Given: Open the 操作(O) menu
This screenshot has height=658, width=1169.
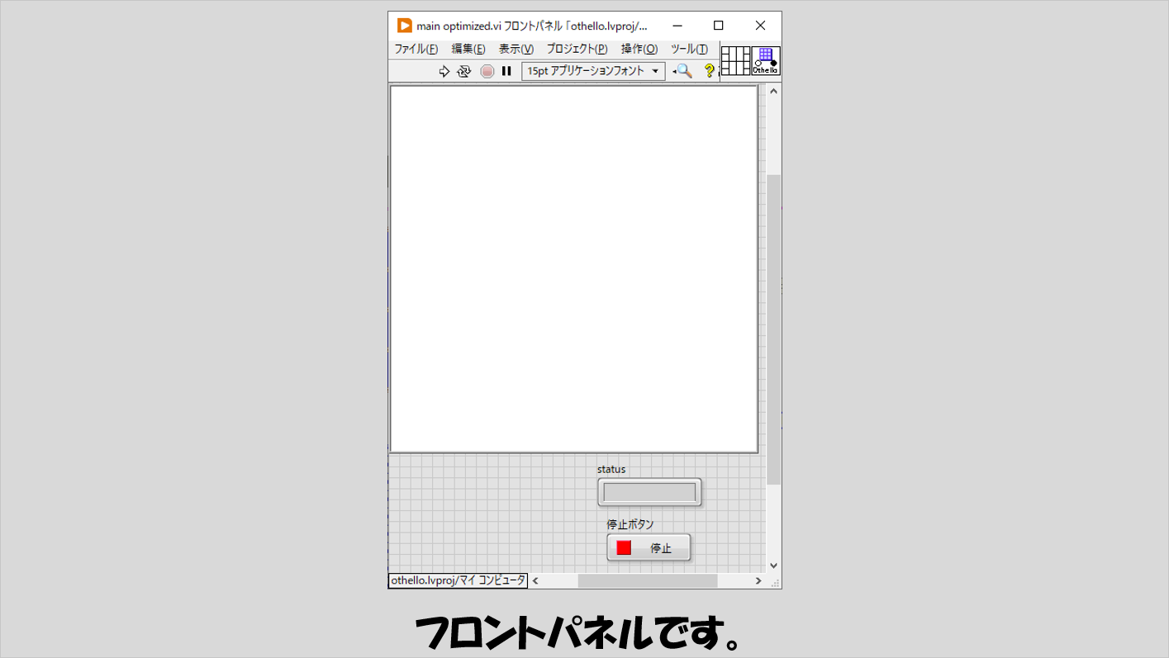Looking at the screenshot, I should (x=639, y=49).
